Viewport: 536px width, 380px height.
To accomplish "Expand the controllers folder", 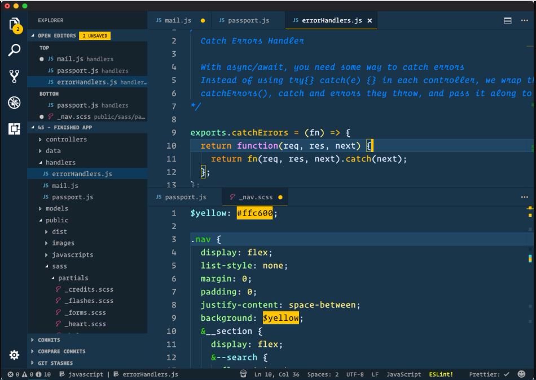I will [x=67, y=139].
